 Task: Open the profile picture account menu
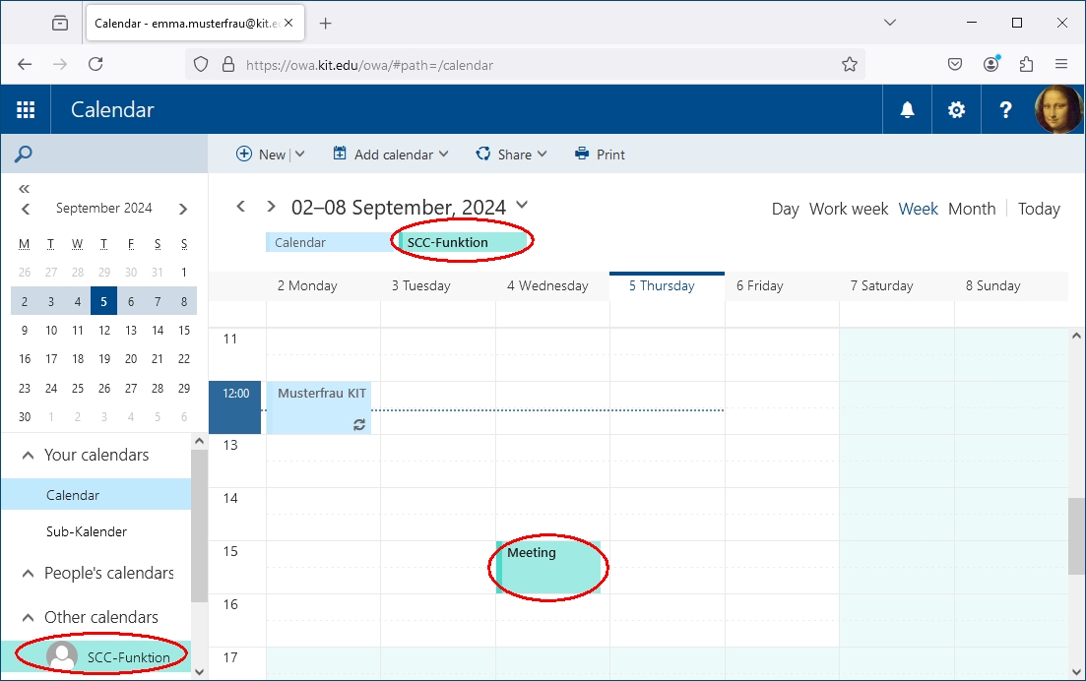coord(1058,110)
